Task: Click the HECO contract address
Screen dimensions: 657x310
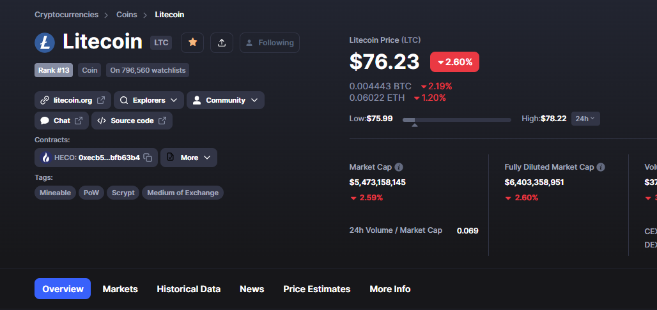Action: coord(109,158)
